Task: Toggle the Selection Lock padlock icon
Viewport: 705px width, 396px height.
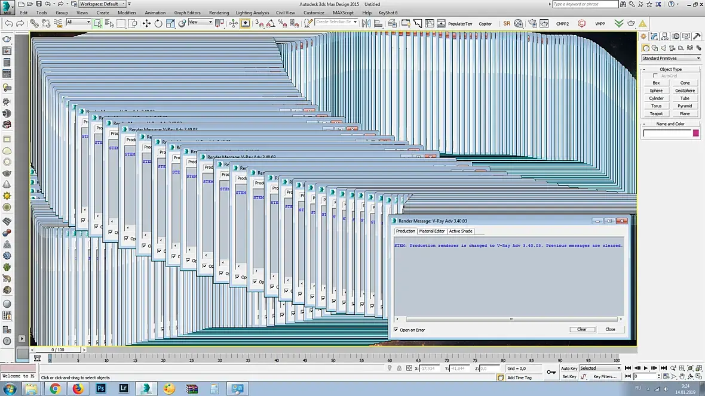Action: tap(399, 368)
